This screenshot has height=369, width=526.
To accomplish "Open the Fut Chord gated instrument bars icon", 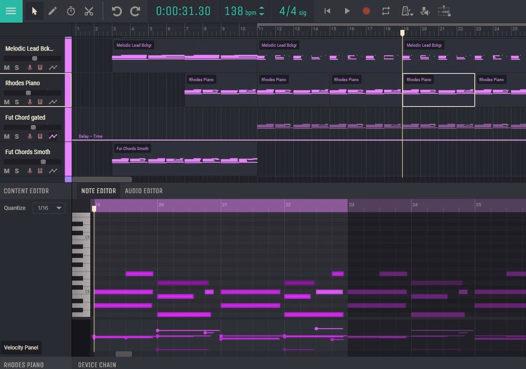I will click(x=40, y=136).
